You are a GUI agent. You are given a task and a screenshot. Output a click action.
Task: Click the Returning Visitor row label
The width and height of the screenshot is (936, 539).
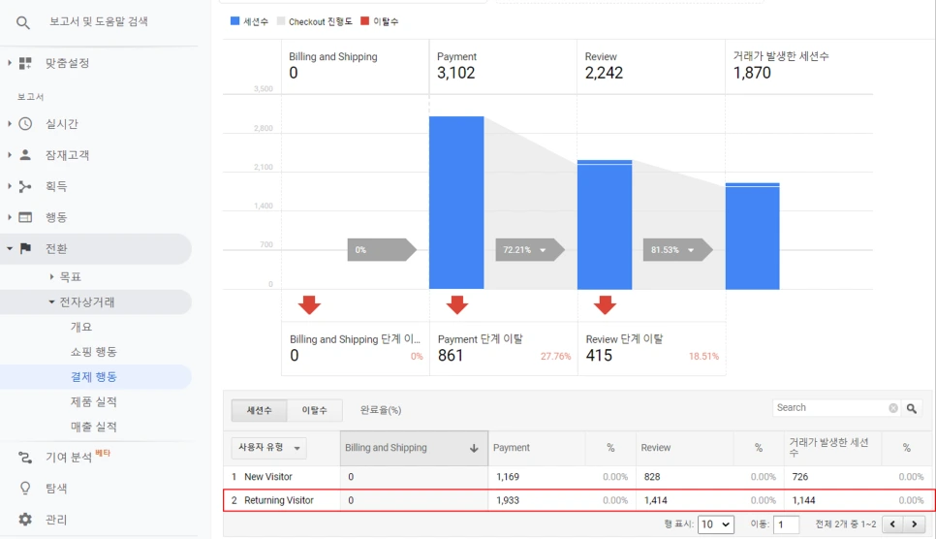(x=279, y=501)
